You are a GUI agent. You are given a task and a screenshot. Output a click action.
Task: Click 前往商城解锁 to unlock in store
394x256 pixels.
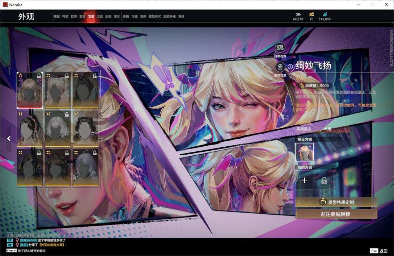click(336, 214)
